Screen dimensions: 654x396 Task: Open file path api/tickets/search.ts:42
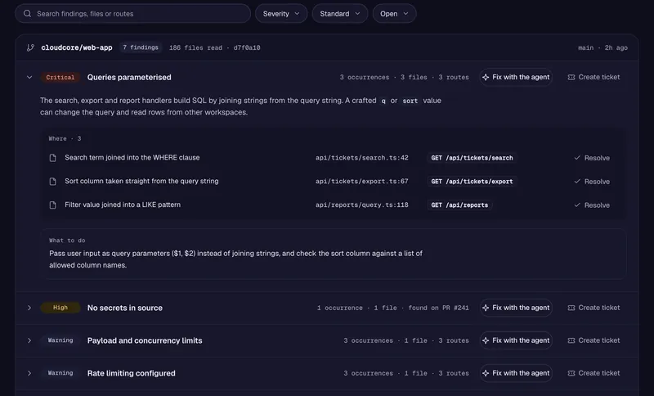(x=362, y=158)
